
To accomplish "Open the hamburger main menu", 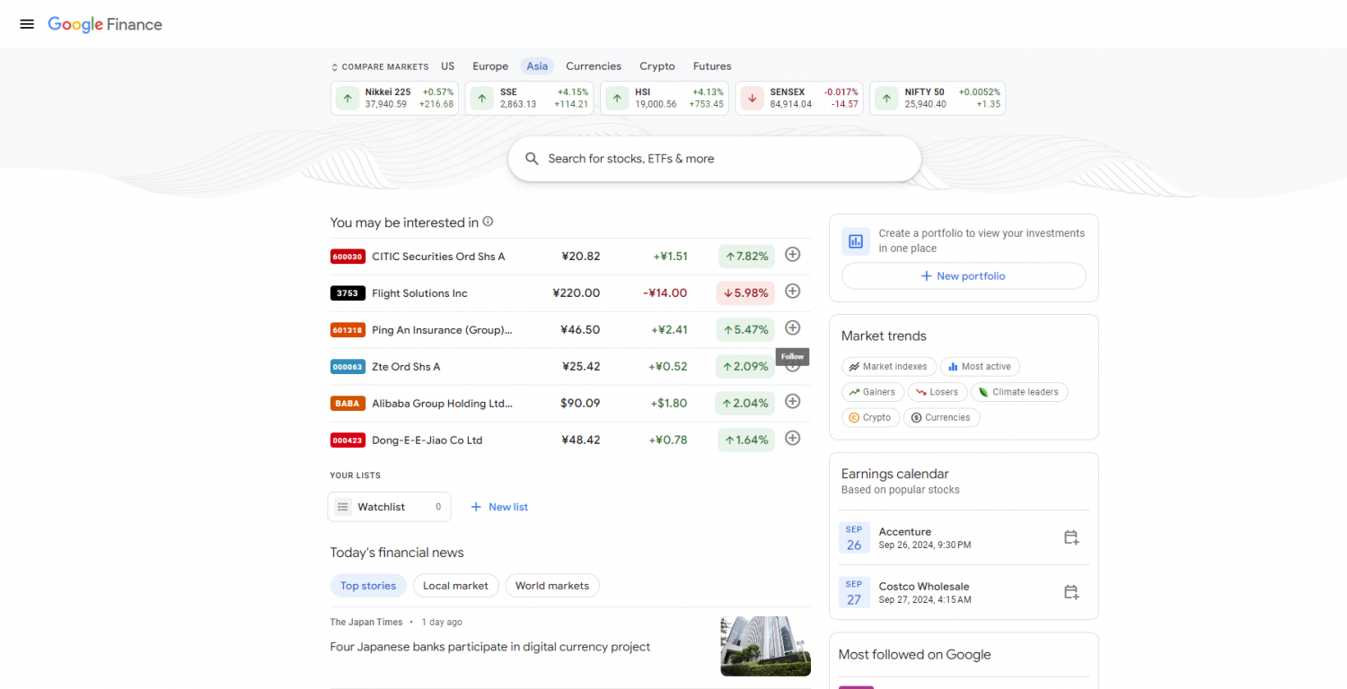I will coord(27,24).
